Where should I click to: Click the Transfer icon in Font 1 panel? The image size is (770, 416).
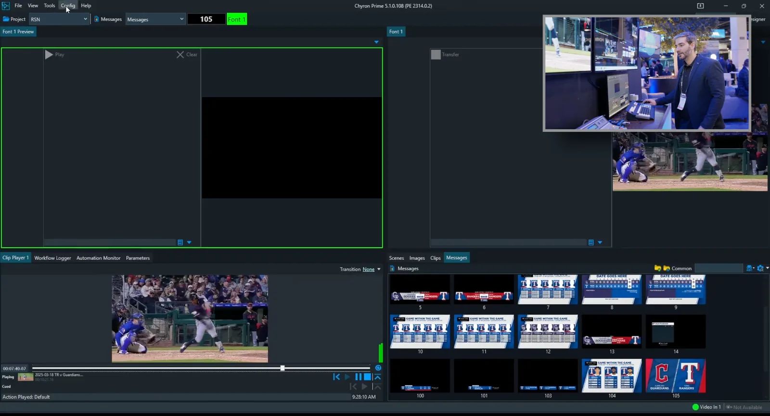pyautogui.click(x=436, y=55)
